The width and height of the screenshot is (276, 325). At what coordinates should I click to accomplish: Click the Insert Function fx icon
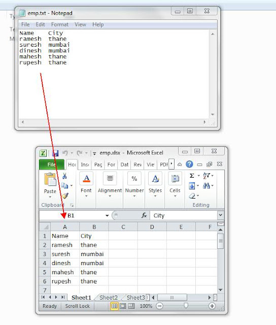pyautogui.click(x=144, y=215)
